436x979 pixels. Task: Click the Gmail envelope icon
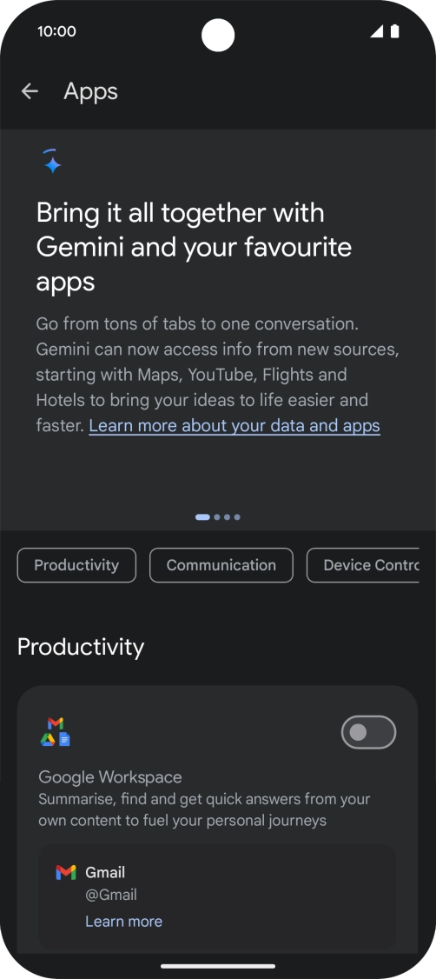tap(65, 872)
